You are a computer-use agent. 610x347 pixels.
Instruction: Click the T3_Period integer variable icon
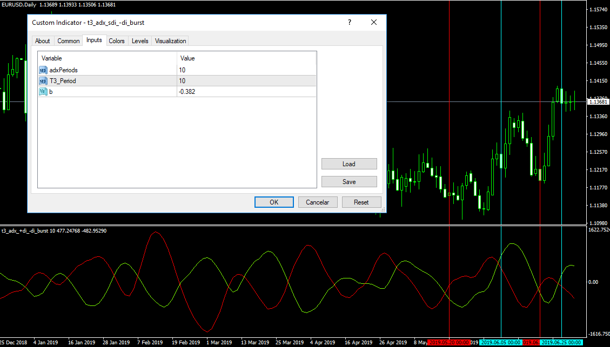43,81
